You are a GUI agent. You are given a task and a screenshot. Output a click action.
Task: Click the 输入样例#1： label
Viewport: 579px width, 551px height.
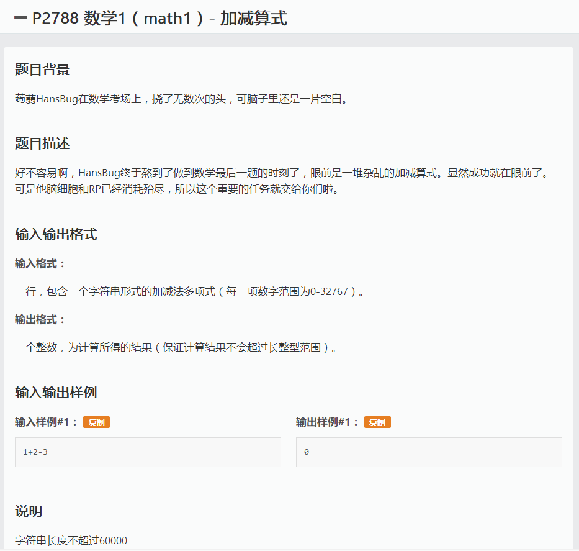pos(46,422)
